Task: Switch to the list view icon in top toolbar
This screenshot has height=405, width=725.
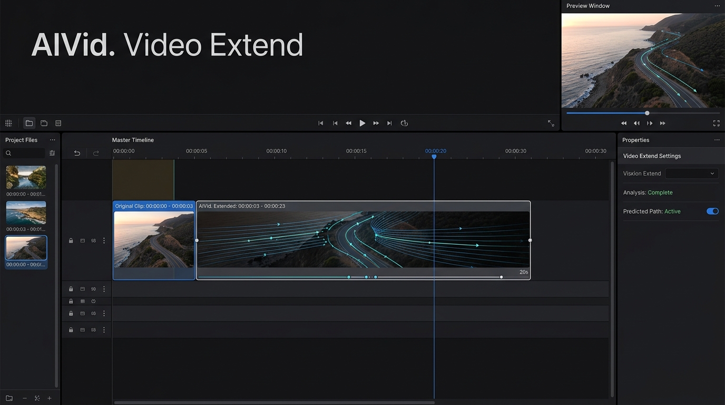Action: 58,123
